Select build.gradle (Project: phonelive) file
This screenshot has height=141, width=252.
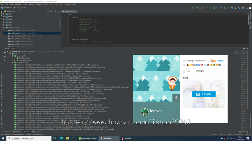(x=21, y=30)
